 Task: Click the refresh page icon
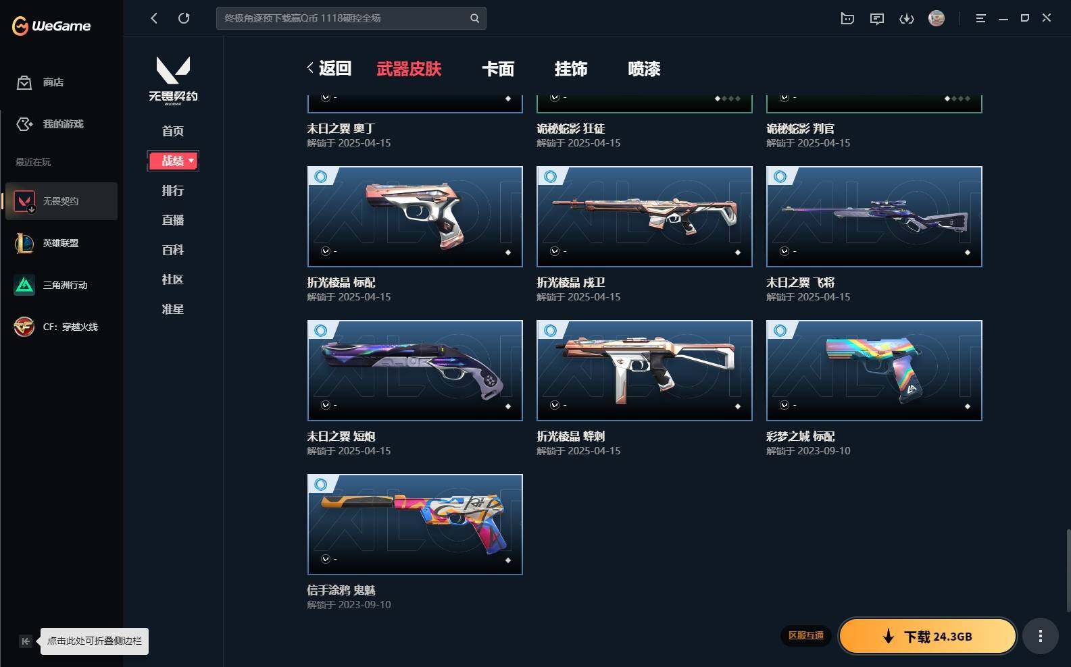pos(184,18)
